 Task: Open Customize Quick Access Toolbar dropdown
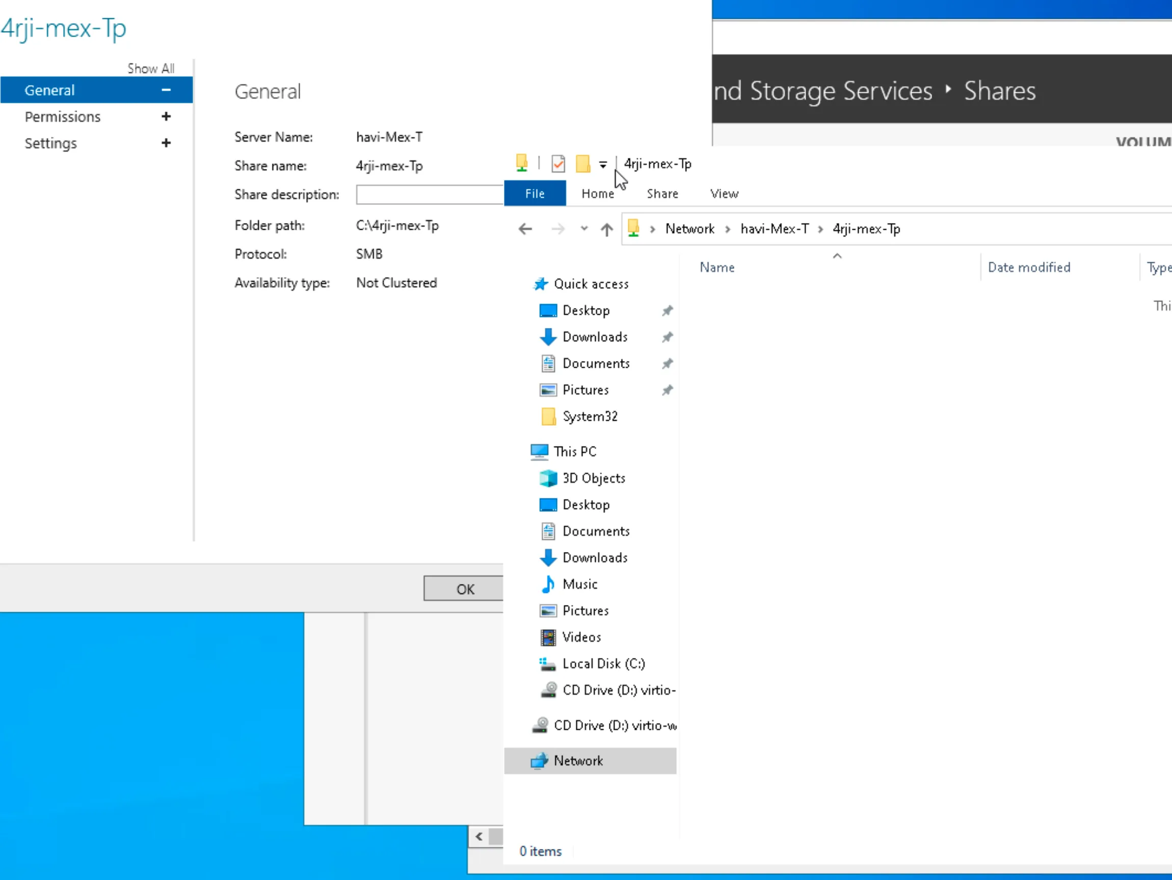click(x=603, y=164)
